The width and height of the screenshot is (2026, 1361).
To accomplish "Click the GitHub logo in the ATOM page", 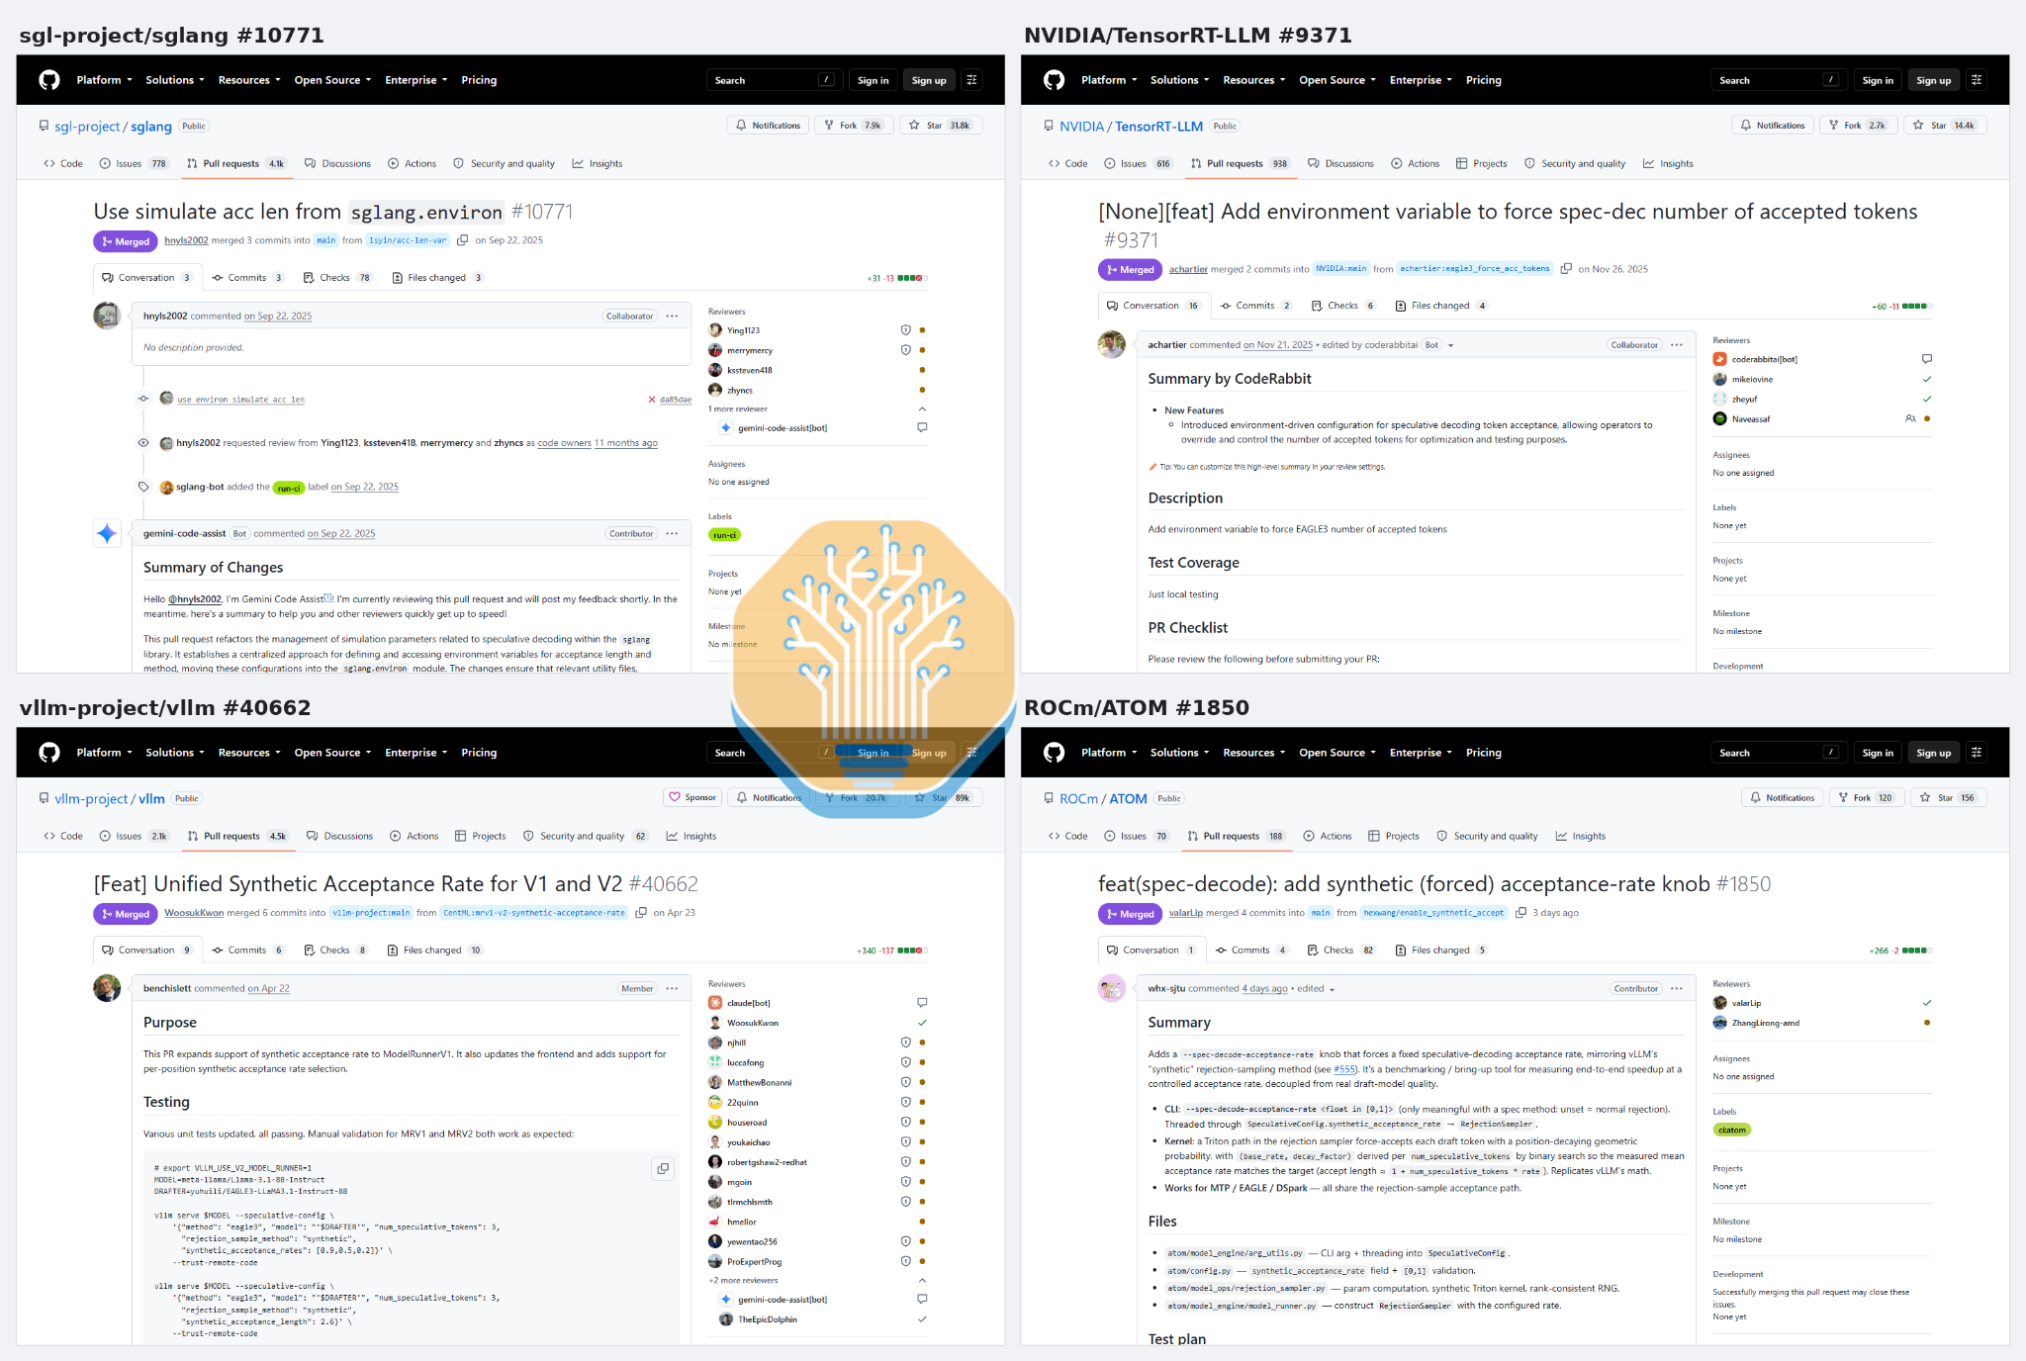I will 1055,753.
